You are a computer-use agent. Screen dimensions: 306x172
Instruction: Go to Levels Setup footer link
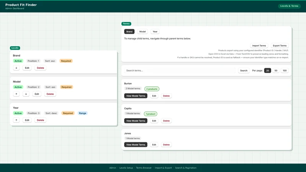click(x=126, y=168)
